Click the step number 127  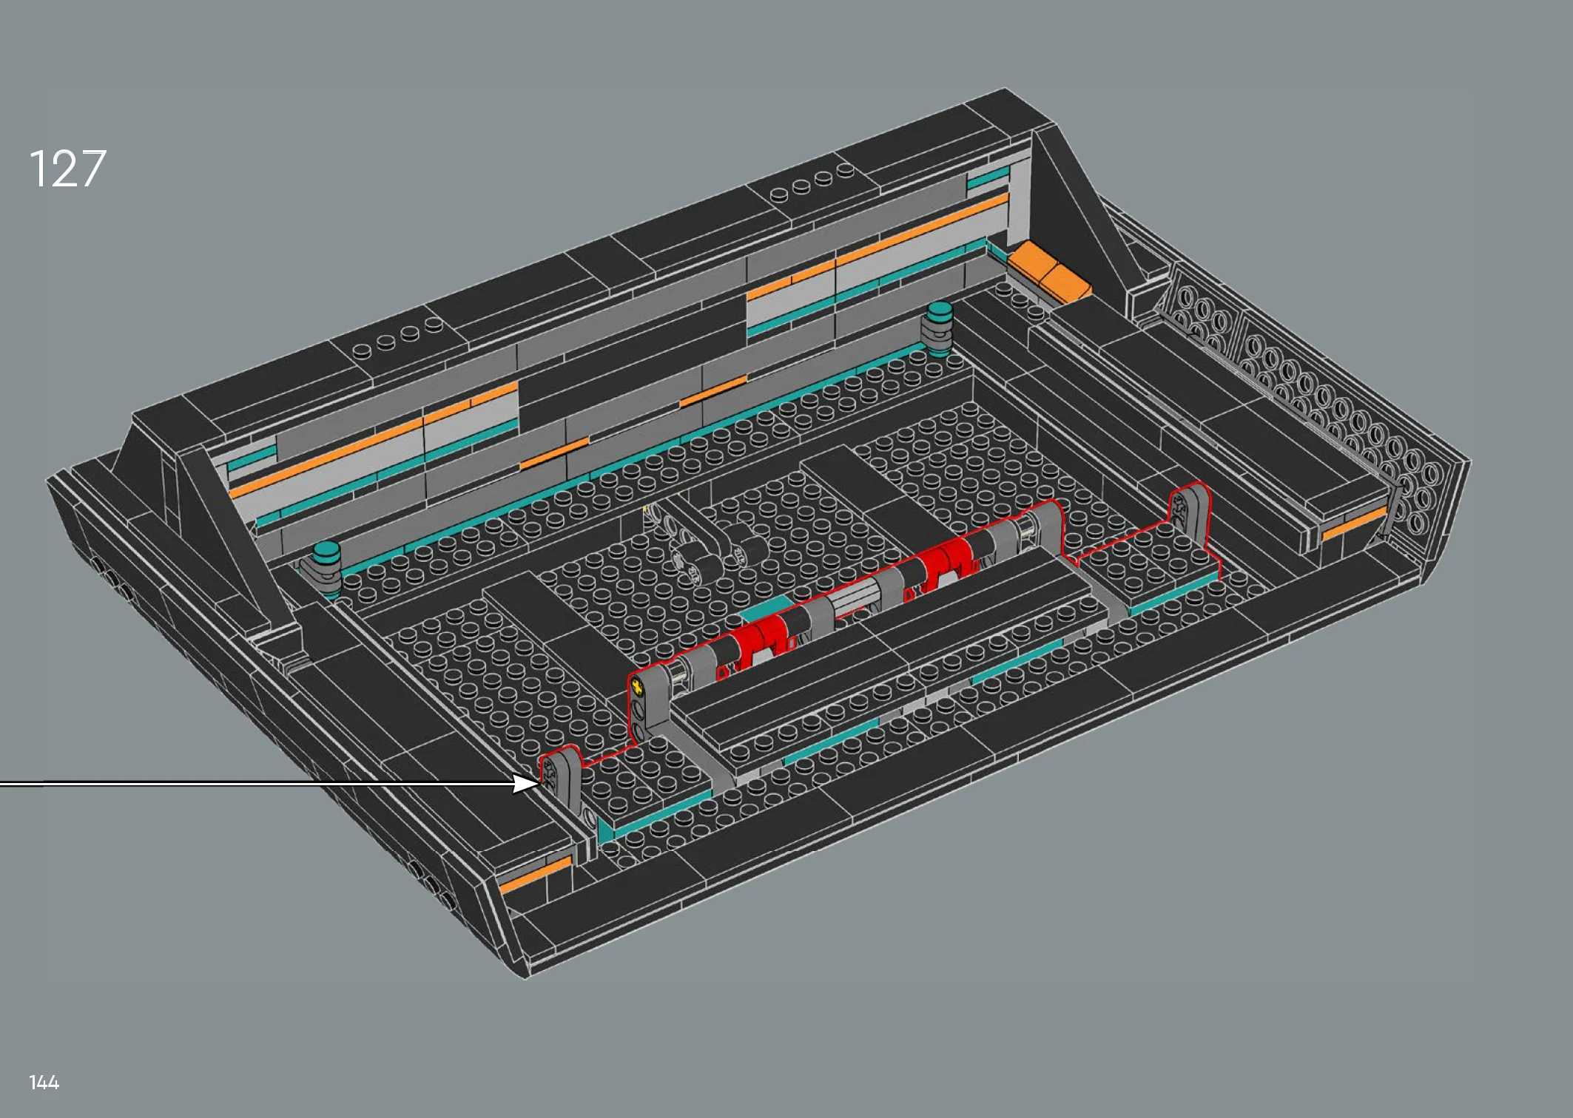pyautogui.click(x=67, y=169)
